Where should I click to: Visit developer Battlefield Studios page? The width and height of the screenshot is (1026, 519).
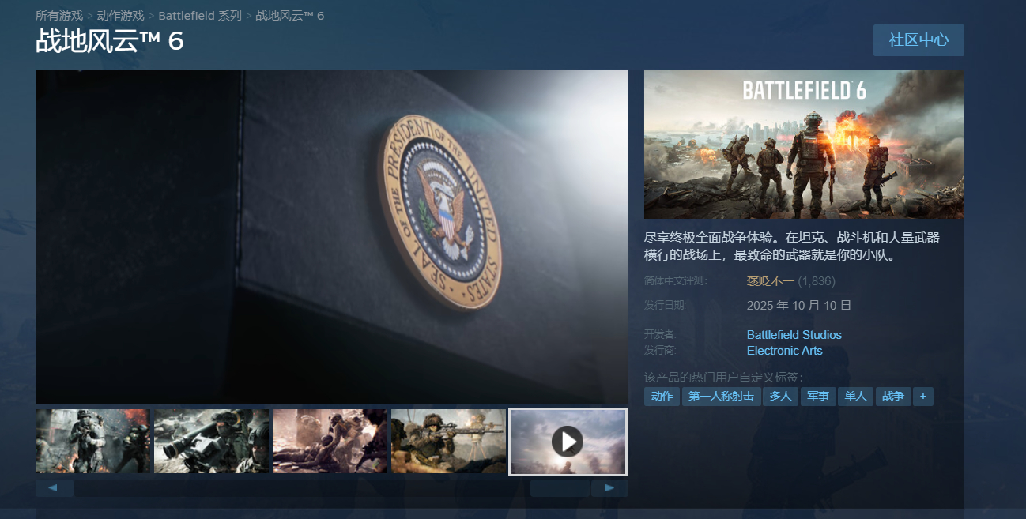794,335
